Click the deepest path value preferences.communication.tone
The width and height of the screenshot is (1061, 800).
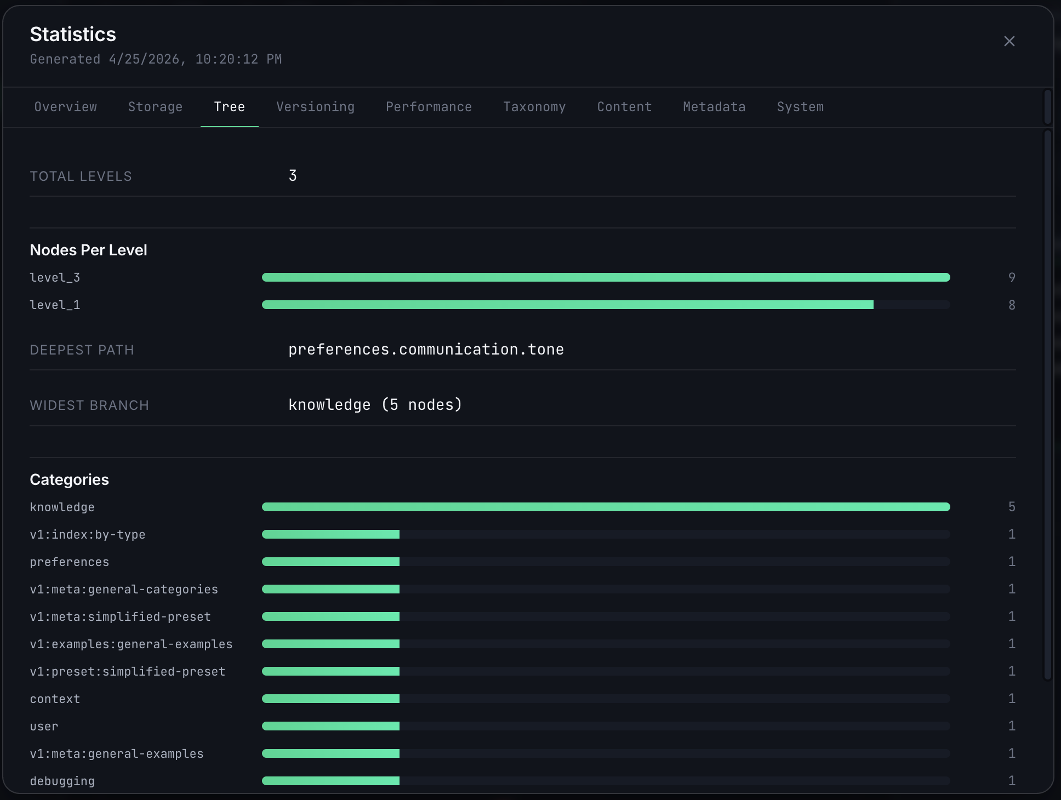[426, 350]
